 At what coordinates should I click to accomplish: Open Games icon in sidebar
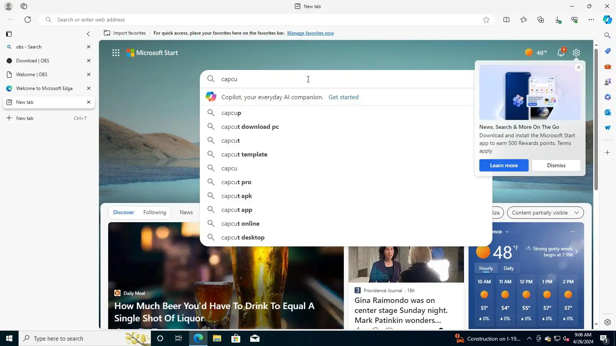point(608,82)
